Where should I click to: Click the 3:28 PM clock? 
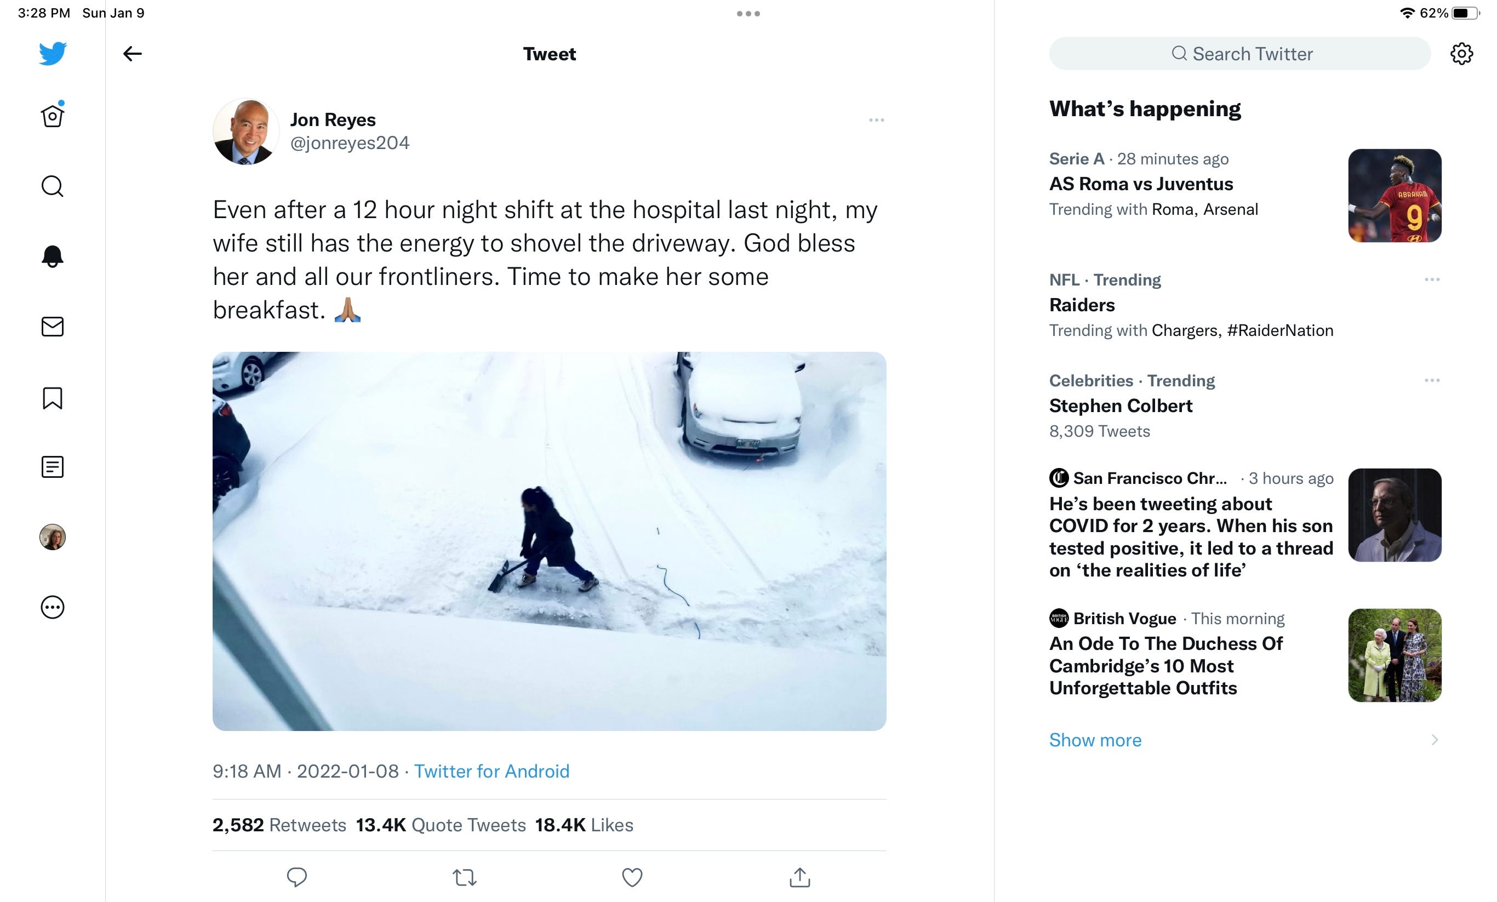coord(44,13)
